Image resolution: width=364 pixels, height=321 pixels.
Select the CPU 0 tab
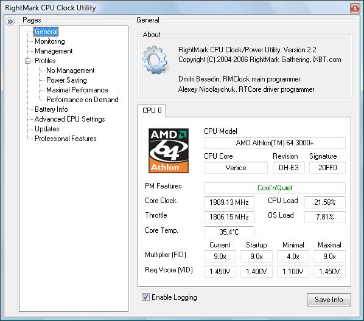pyautogui.click(x=152, y=111)
